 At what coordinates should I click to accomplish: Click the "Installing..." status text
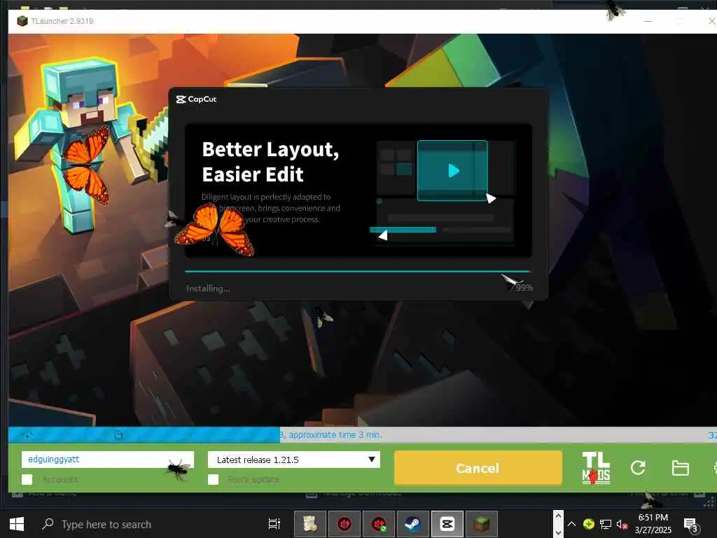[207, 288]
